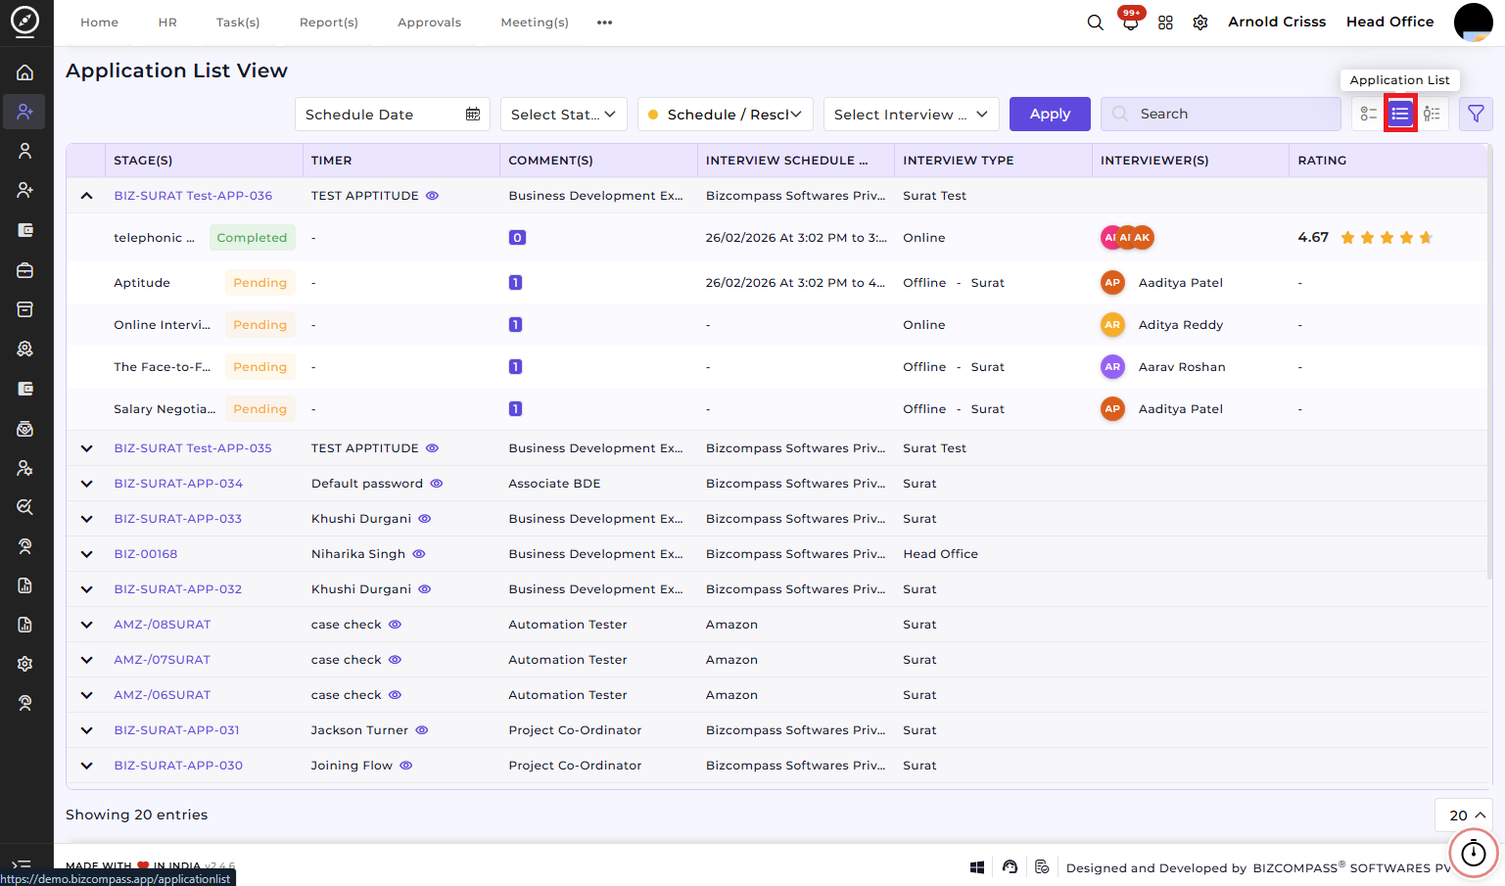1505x886 pixels.
Task: Open the Report(s) menu
Action: [x=329, y=23]
